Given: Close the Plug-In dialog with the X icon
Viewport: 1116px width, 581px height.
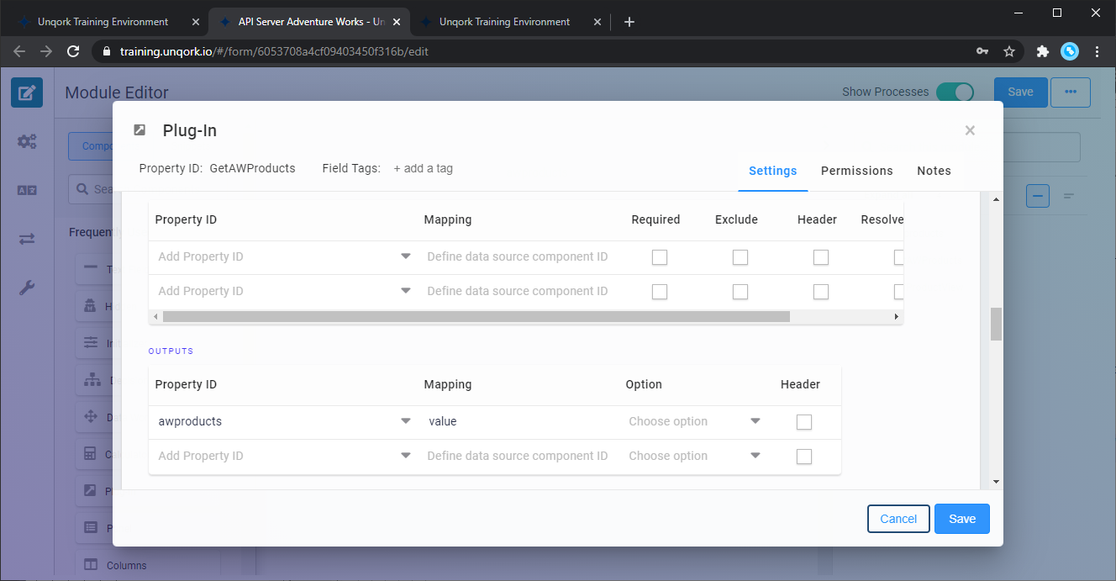Looking at the screenshot, I should (970, 130).
